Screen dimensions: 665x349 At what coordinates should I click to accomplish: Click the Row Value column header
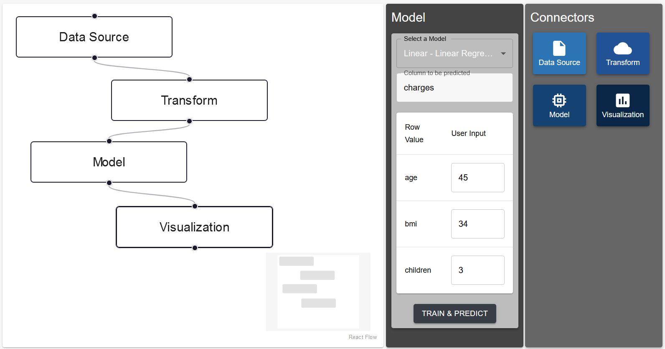pyautogui.click(x=414, y=133)
